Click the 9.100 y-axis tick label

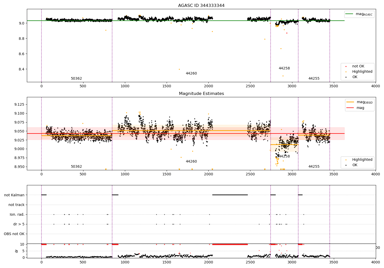point(19,114)
